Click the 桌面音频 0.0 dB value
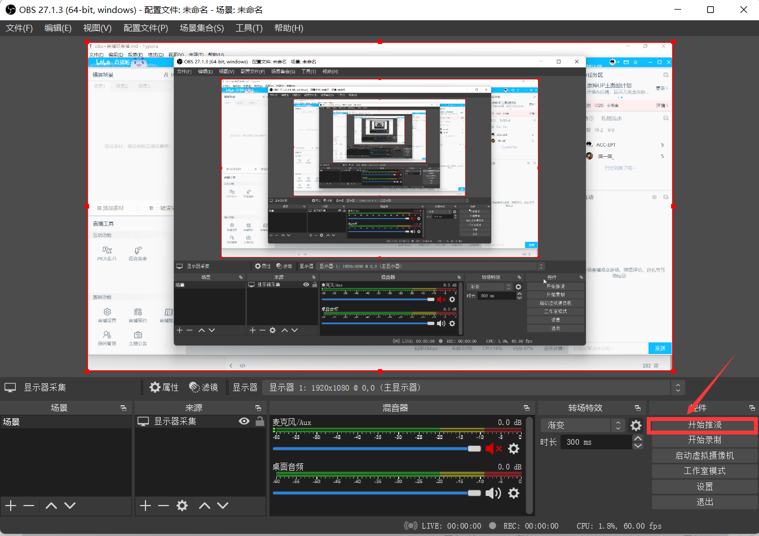This screenshot has height=536, width=759. click(510, 467)
